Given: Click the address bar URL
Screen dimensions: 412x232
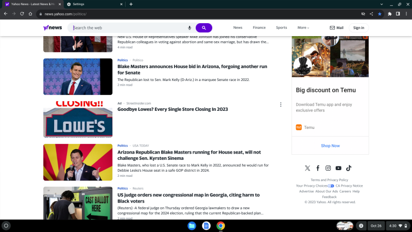Looking at the screenshot, I should click(x=65, y=14).
